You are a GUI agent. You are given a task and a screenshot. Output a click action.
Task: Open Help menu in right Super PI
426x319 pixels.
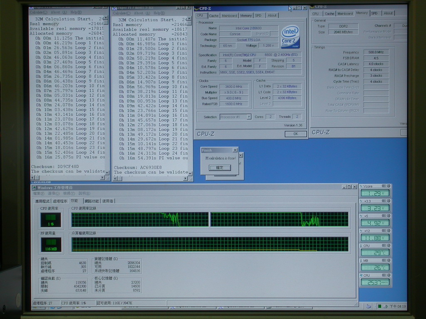(159, 13)
